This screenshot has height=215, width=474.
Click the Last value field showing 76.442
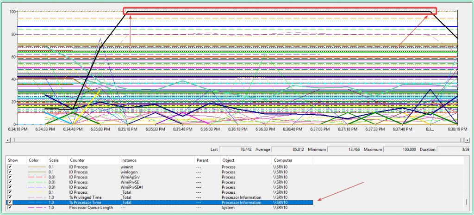236,149
